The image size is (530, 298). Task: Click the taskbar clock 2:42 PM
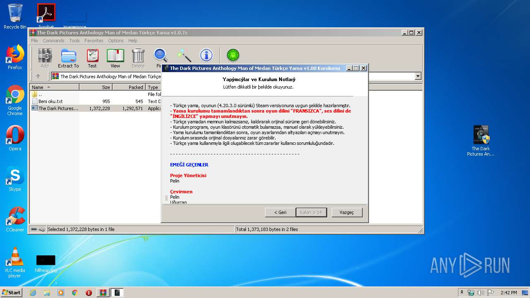508,293
